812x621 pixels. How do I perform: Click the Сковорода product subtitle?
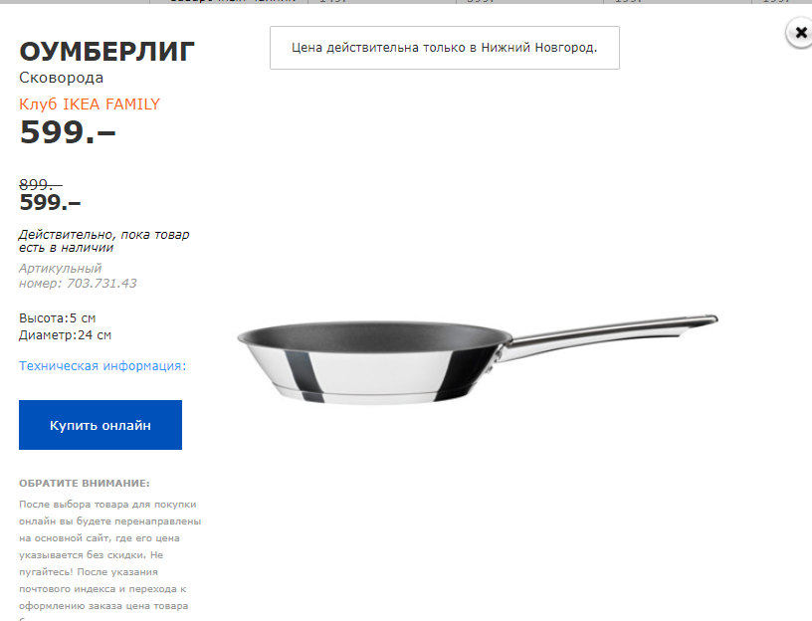coord(61,78)
